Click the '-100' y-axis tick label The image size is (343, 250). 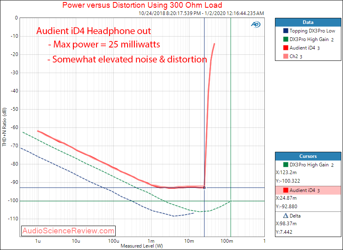[13, 200]
